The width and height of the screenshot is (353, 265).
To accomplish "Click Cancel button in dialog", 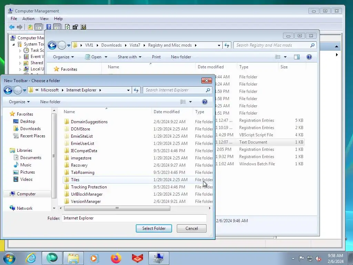I will tap(192, 228).
